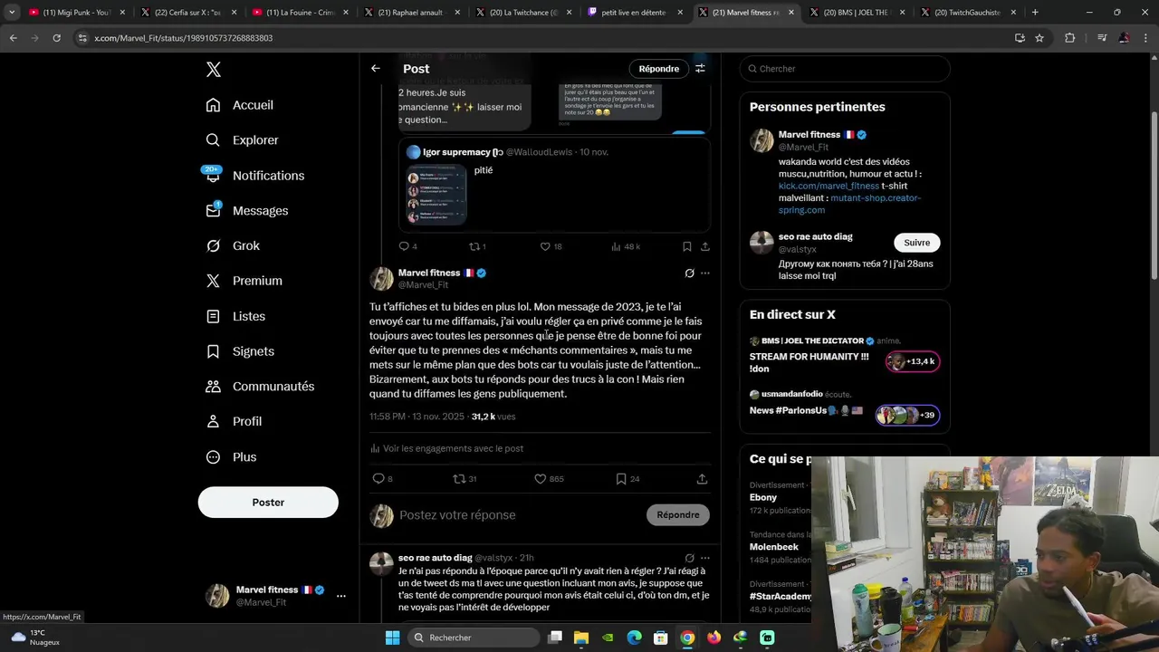Open Igor supremacy quoted post thumbnail
The width and height of the screenshot is (1159, 652).
[x=436, y=195]
